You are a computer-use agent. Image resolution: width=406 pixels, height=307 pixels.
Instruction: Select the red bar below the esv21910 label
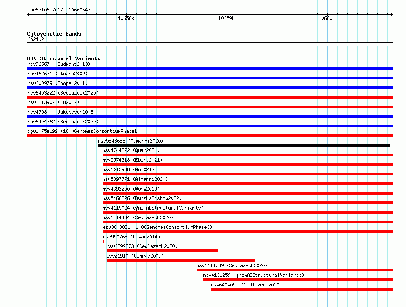click(181, 260)
